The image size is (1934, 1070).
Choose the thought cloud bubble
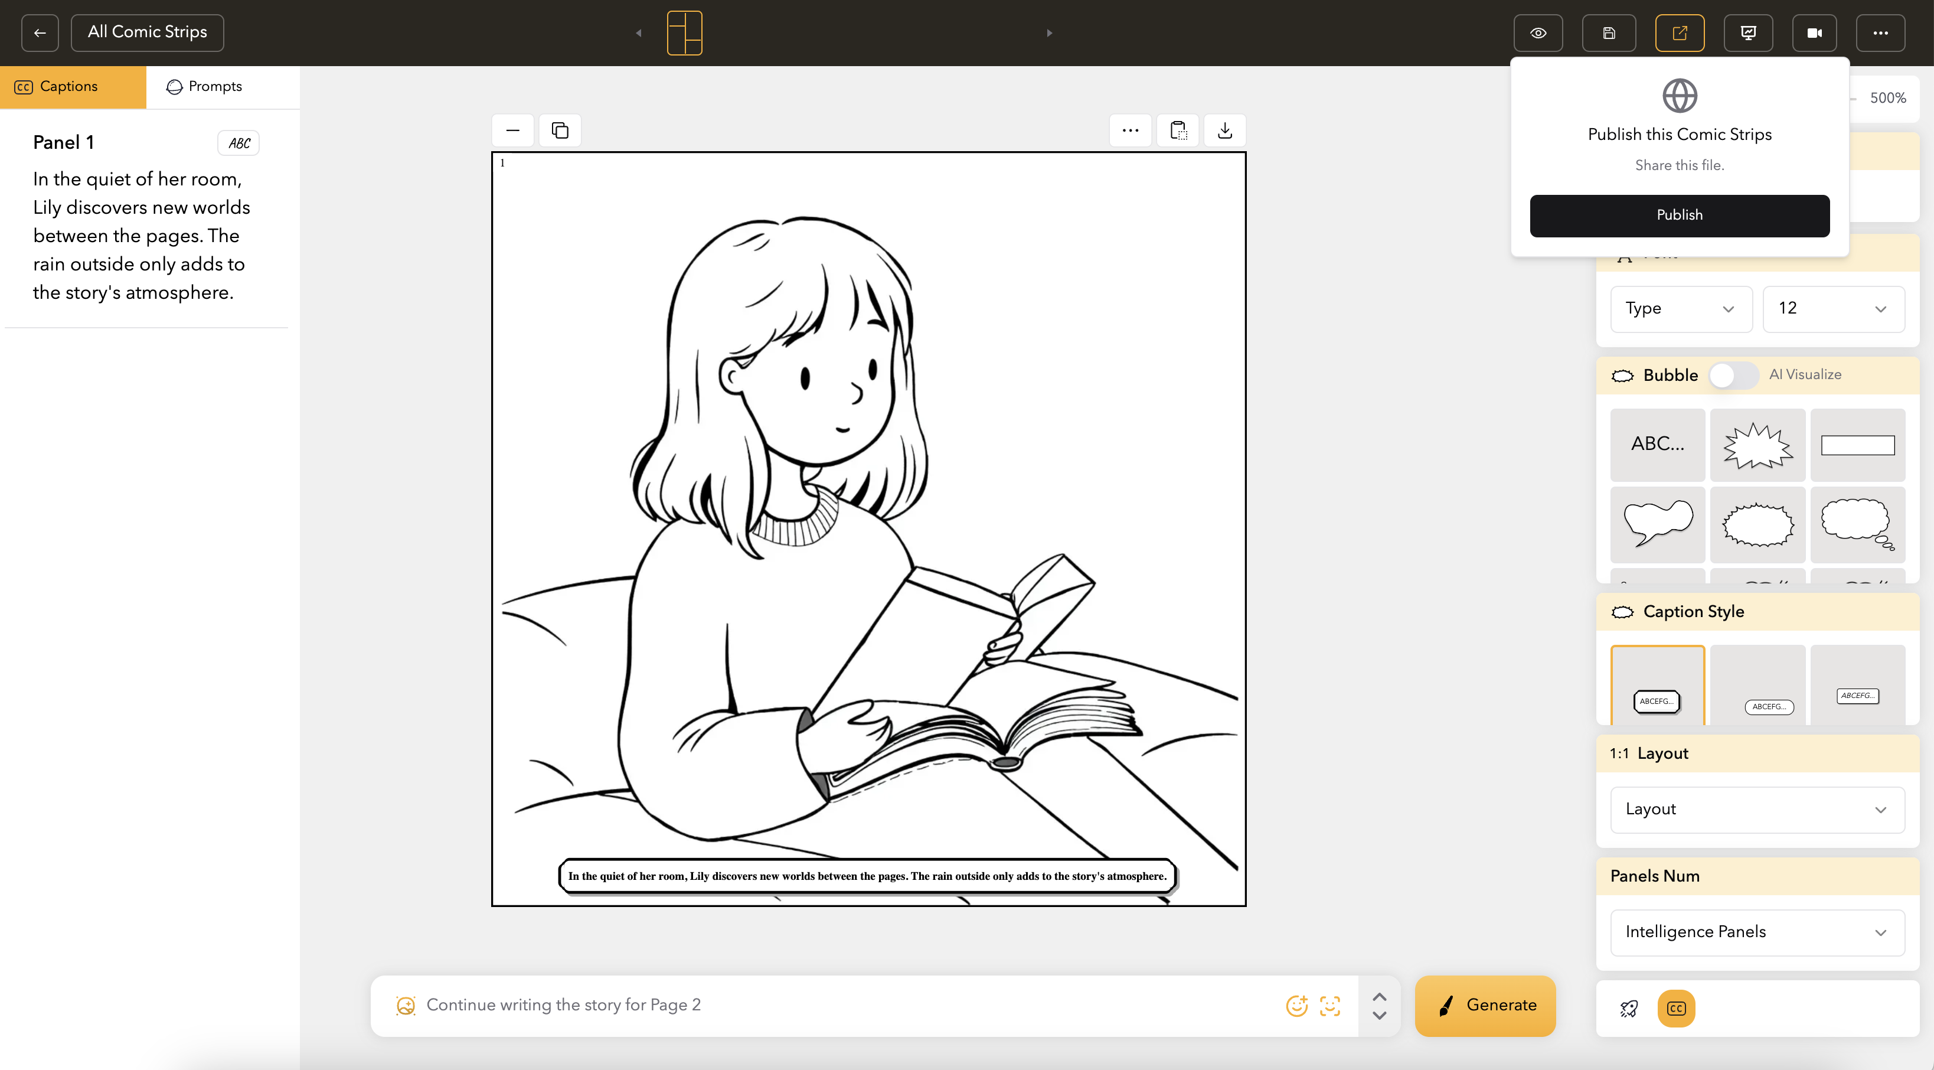click(x=1857, y=524)
